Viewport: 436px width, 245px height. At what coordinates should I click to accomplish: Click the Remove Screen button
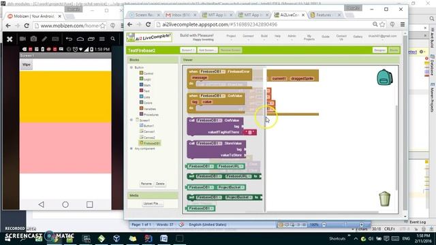tap(230, 50)
